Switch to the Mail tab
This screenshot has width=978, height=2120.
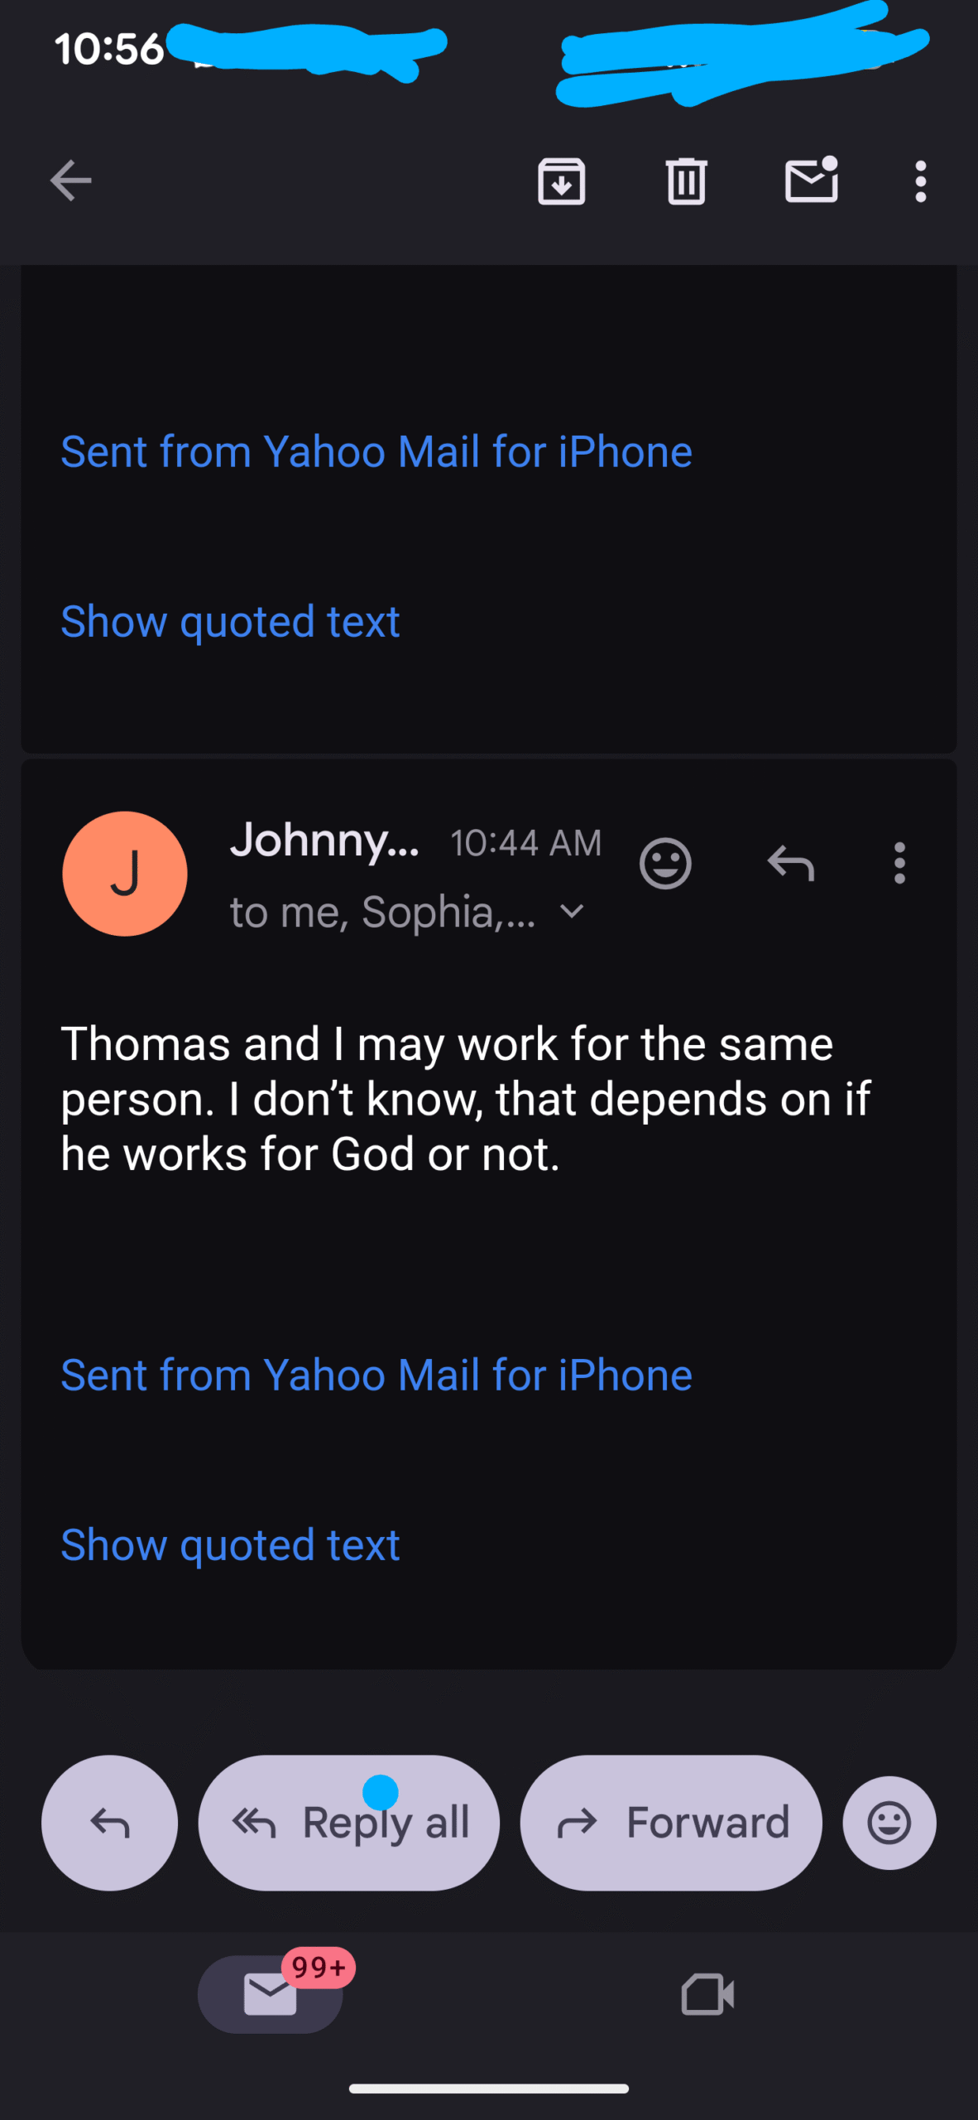pyautogui.click(x=270, y=1994)
